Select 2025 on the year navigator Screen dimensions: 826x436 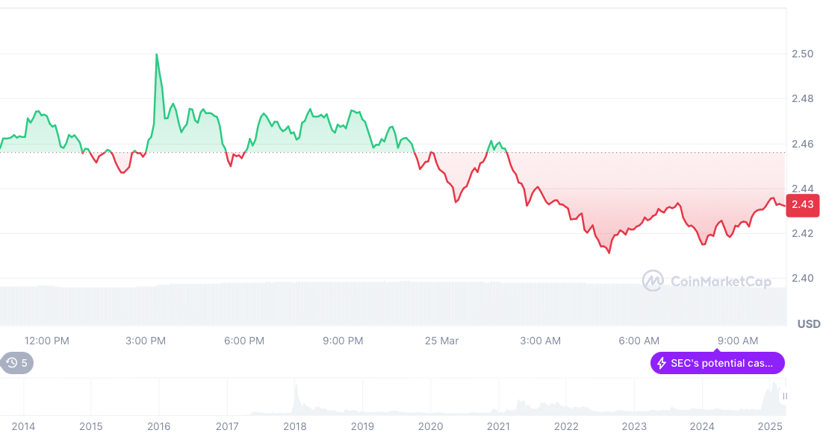point(770,426)
